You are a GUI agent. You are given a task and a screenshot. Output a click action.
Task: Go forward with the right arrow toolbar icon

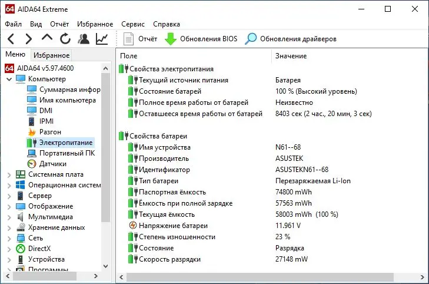pos(28,39)
